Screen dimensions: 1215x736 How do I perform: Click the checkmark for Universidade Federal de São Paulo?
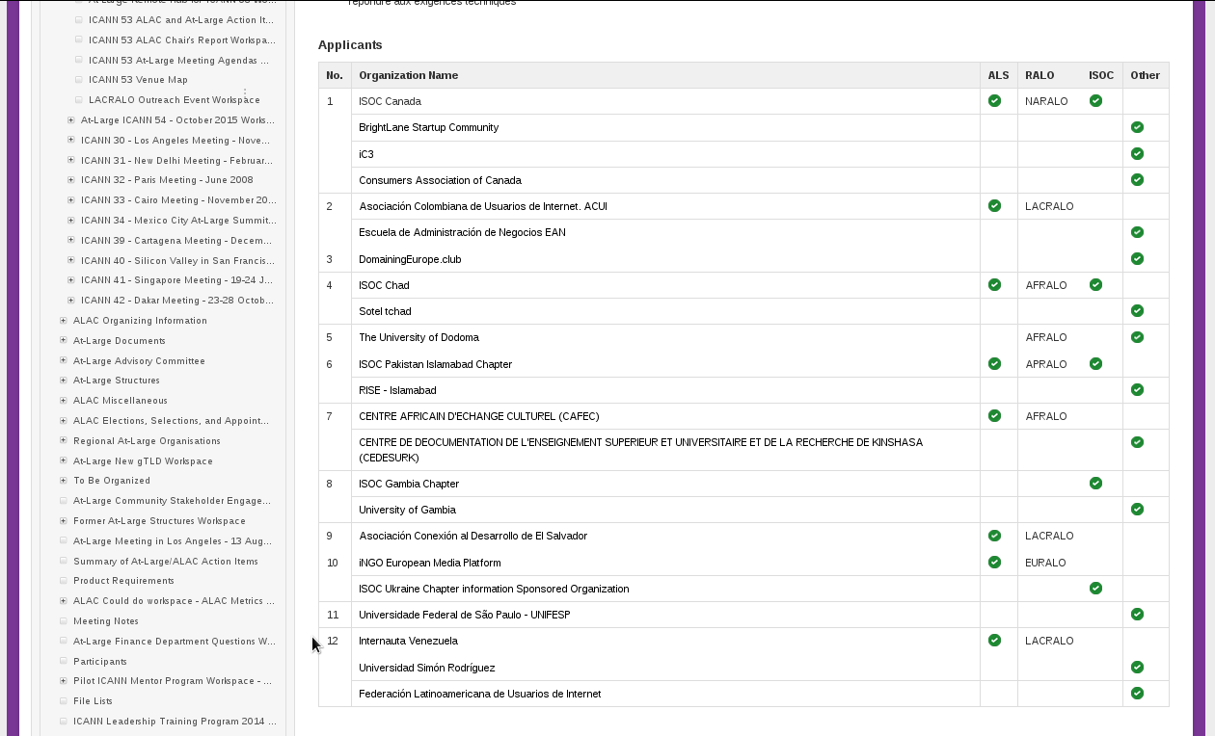click(1138, 614)
